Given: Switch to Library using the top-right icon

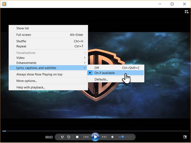Looking at the screenshot, I should pyautogui.click(x=187, y=12).
